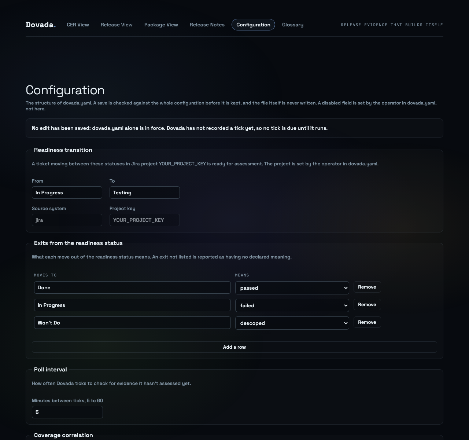469x440 pixels.
Task: Remove the Won't Do exit row
Action: tap(367, 322)
